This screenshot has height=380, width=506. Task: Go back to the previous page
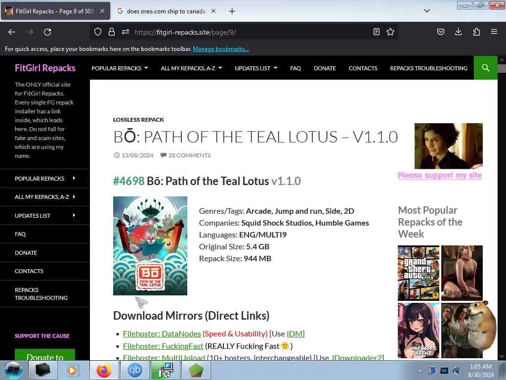point(12,32)
